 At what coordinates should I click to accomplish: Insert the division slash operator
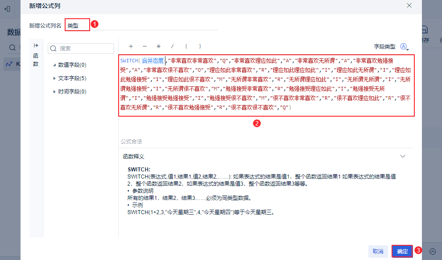tap(172, 46)
